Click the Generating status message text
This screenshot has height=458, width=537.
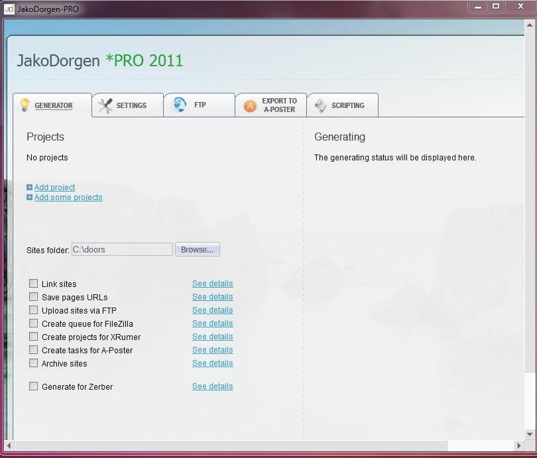point(395,158)
